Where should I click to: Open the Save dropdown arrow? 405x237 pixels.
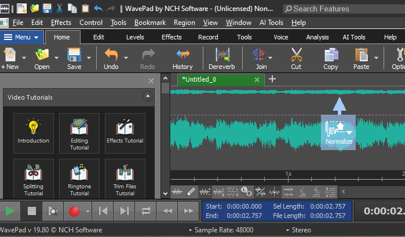pos(89,58)
